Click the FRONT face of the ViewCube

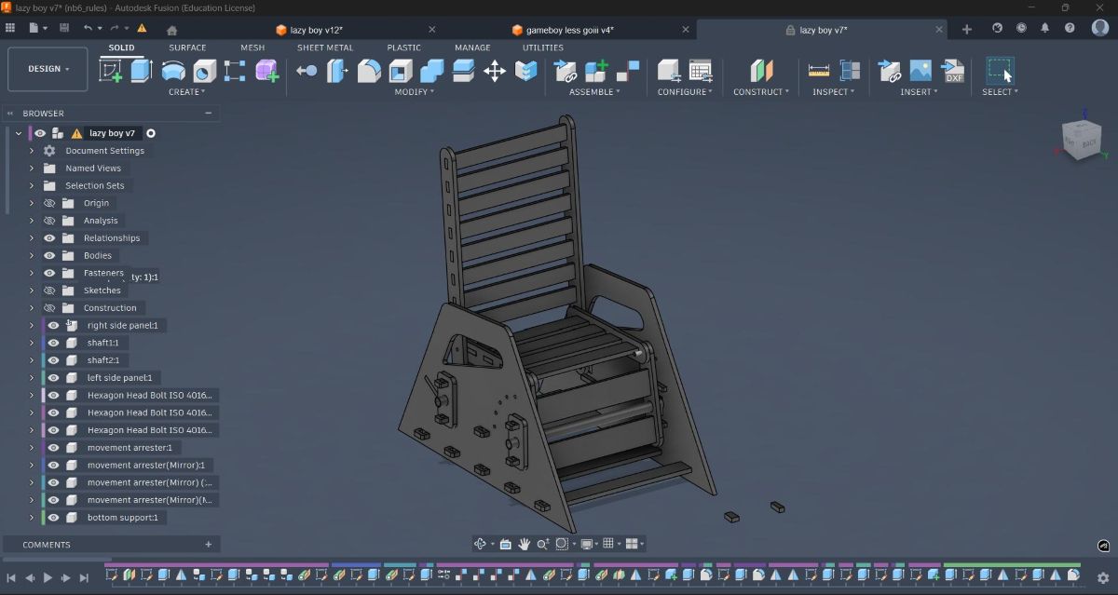(1070, 142)
